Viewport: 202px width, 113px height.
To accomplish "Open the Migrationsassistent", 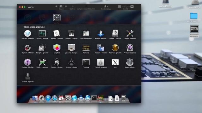I will tap(100, 48).
